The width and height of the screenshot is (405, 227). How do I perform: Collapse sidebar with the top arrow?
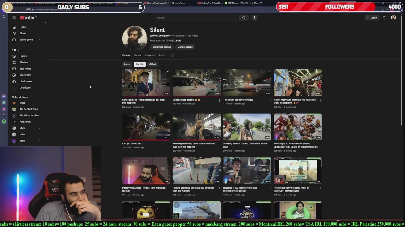[45, 23]
